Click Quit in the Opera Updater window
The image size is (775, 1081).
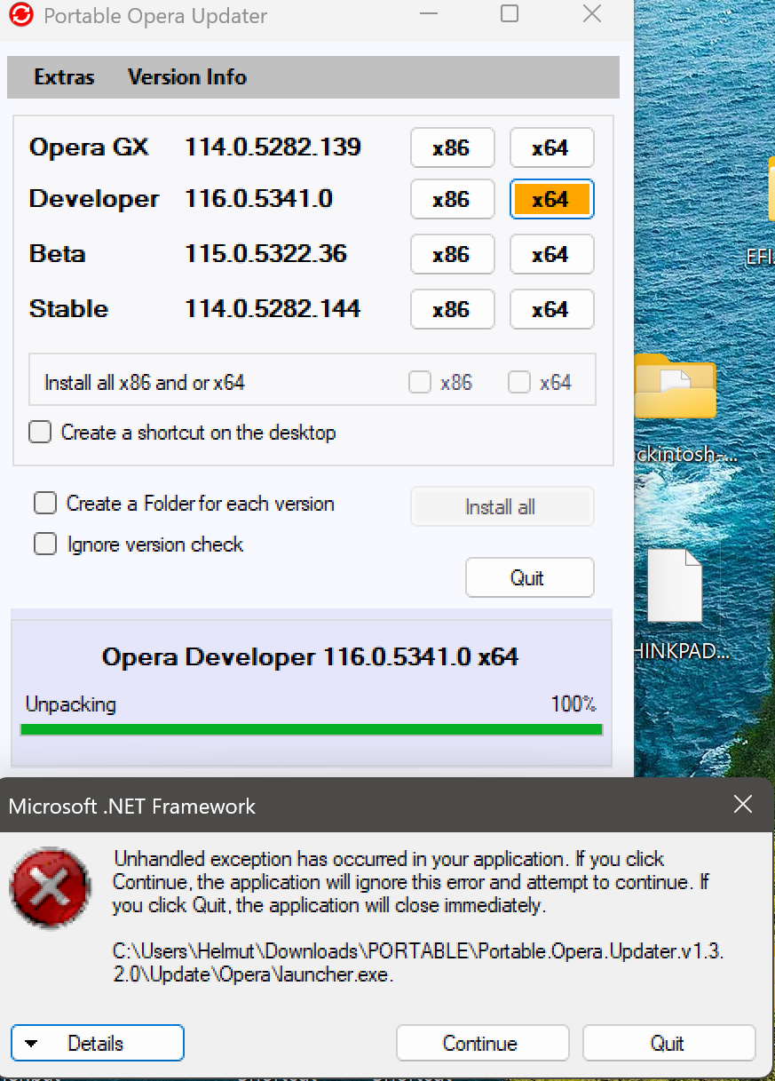(529, 578)
